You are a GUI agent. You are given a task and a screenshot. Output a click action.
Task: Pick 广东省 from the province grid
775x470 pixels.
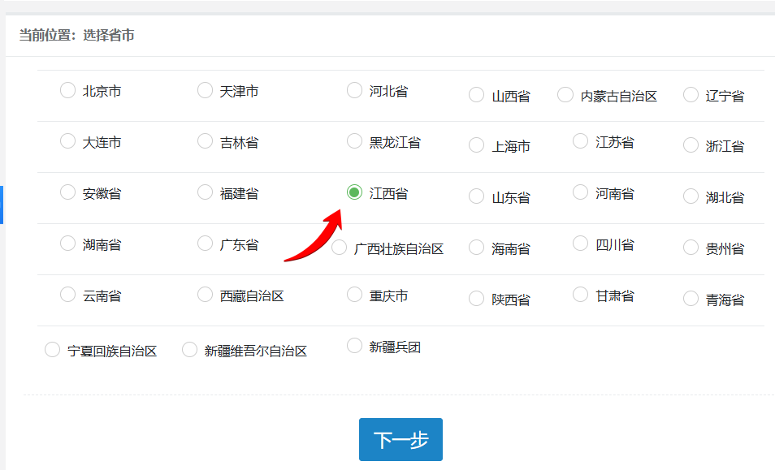[205, 243]
